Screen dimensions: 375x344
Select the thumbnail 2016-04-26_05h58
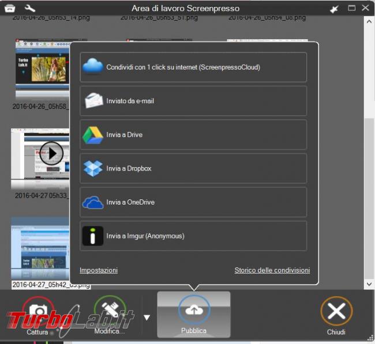pyautogui.click(x=43, y=68)
